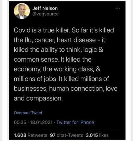Open Jeff Nelson's profile picture
Screen dimensions: 133x141
[22, 11]
